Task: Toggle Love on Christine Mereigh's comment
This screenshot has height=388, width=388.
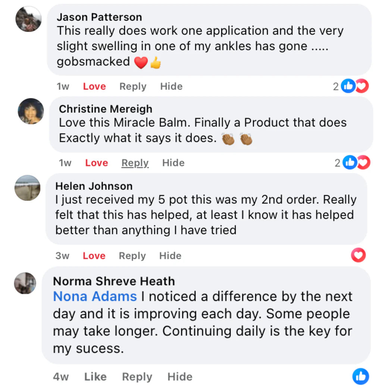Action: [97, 163]
